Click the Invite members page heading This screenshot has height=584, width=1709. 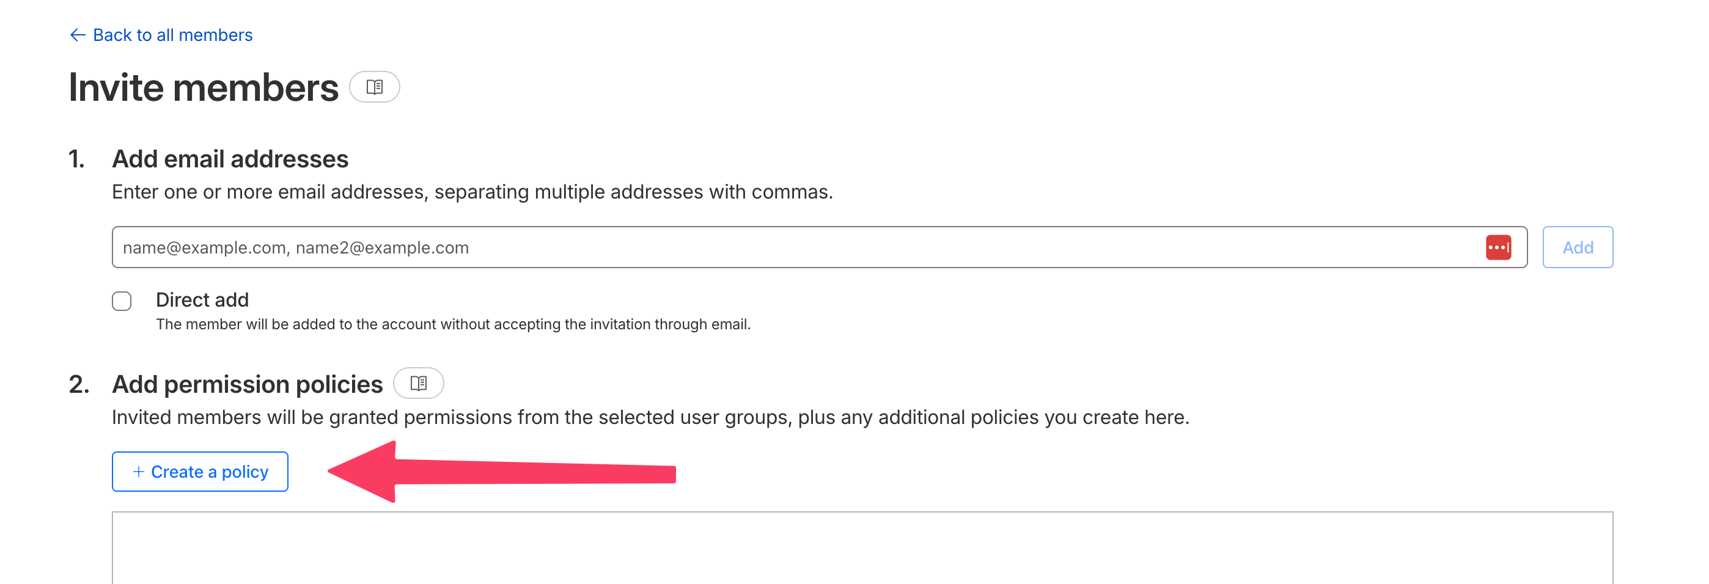[x=204, y=87]
